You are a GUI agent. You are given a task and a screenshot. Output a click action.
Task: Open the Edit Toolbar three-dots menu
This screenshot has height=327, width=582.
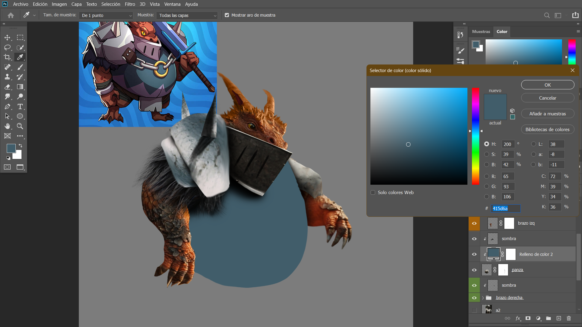point(20,136)
